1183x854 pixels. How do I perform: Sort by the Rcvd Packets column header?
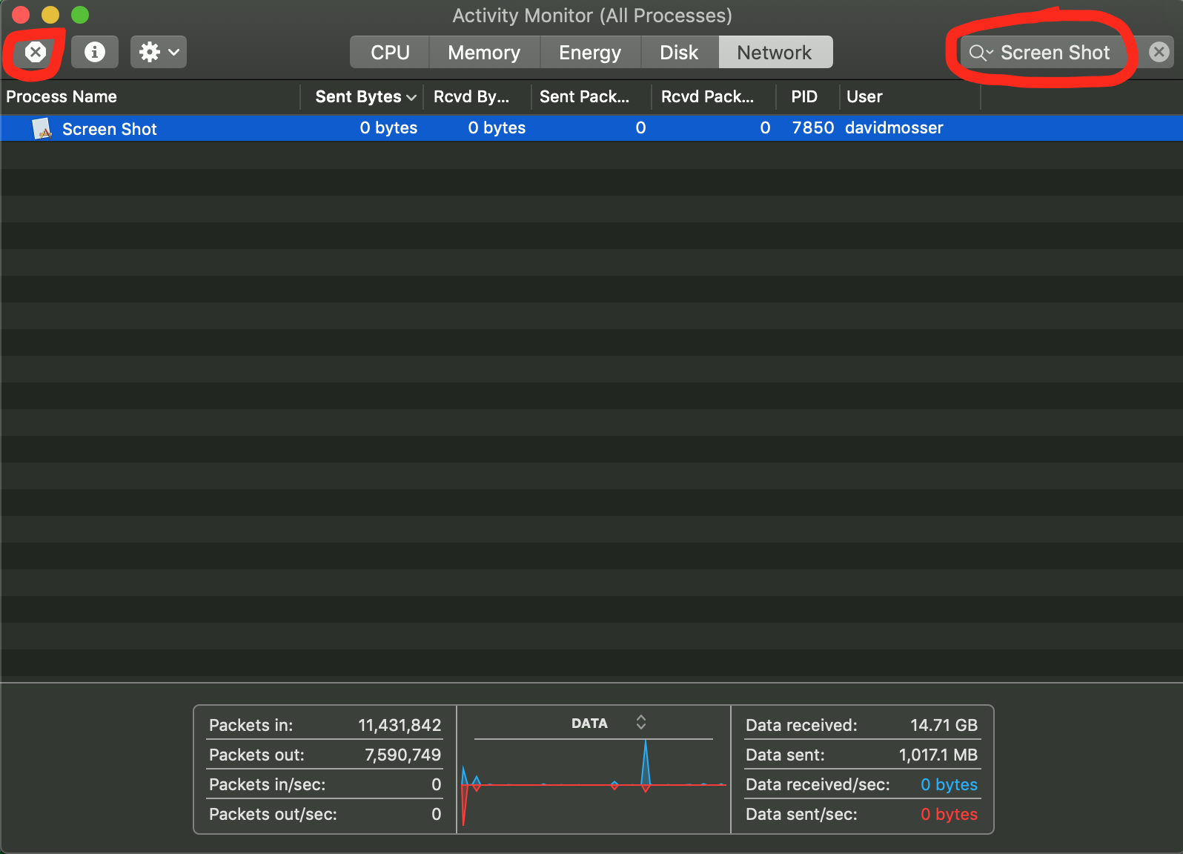tap(713, 97)
